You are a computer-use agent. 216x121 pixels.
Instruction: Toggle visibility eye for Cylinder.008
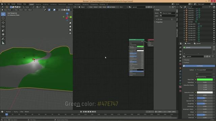click(214, 40)
